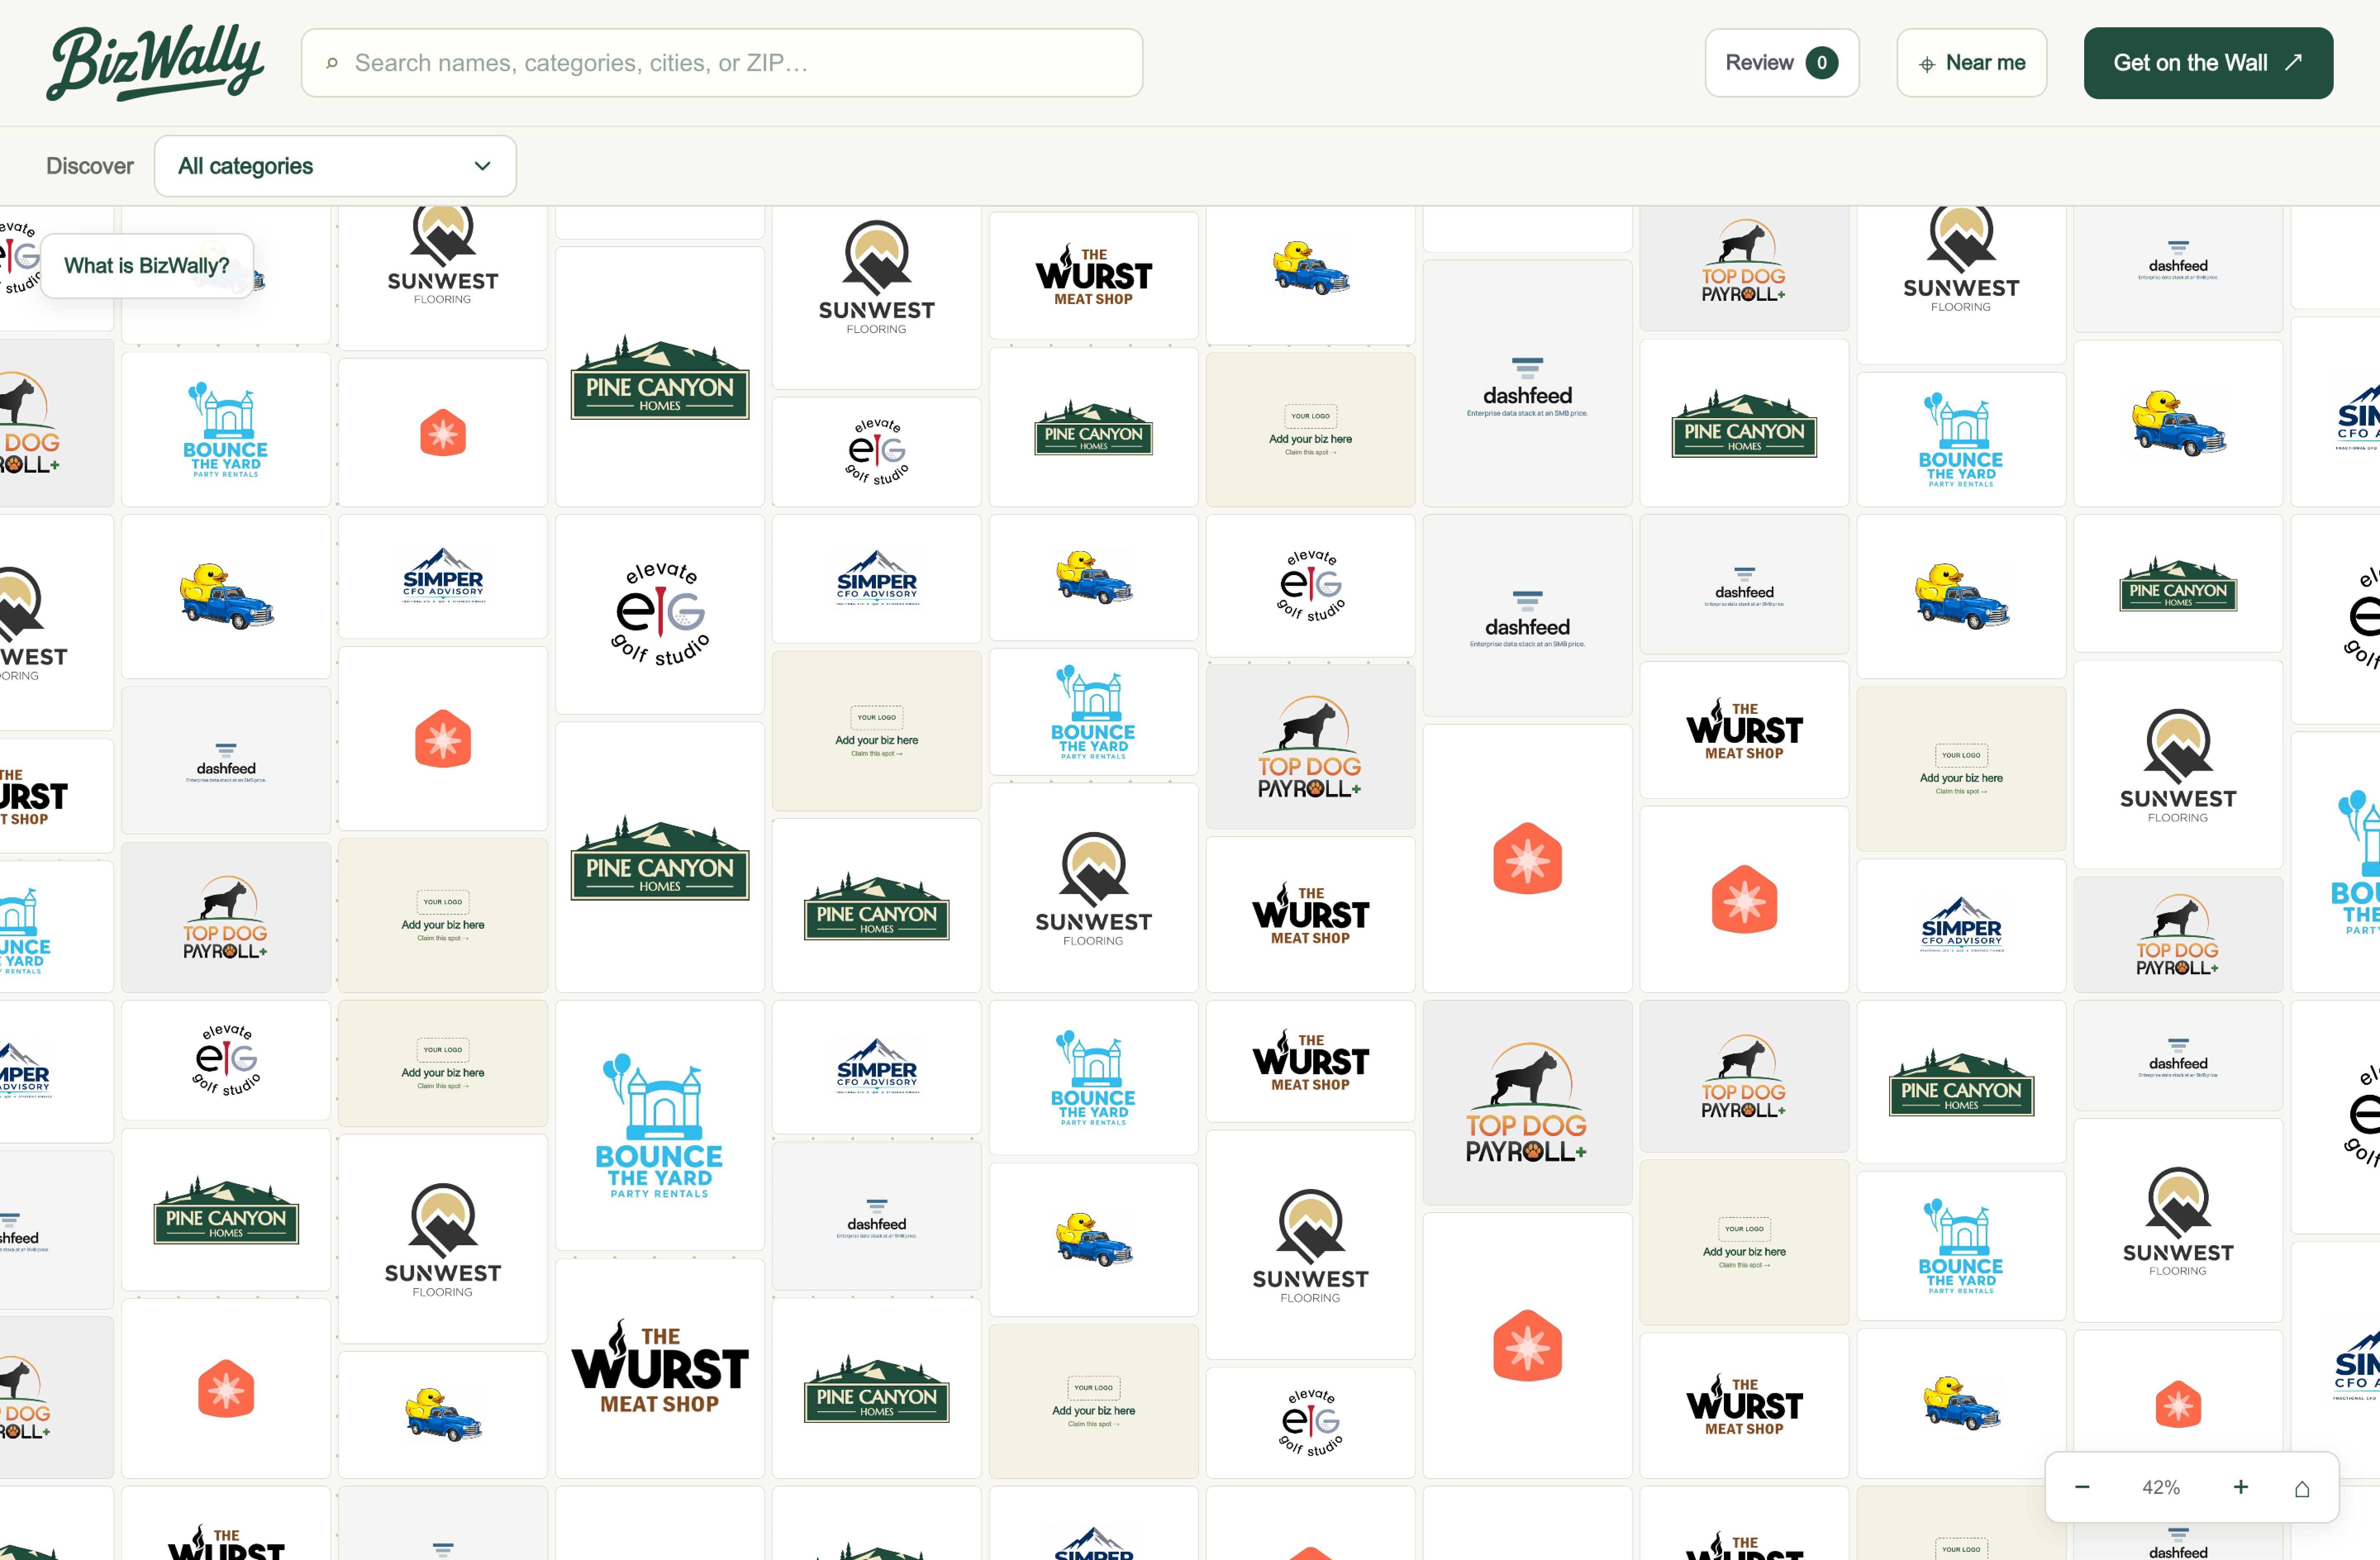Focus the search names and categories field
The image size is (2380, 1560).
point(721,63)
